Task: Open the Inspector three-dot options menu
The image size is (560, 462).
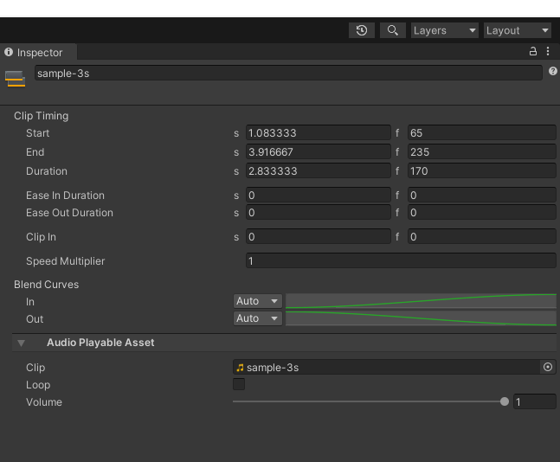Action: coord(548,52)
